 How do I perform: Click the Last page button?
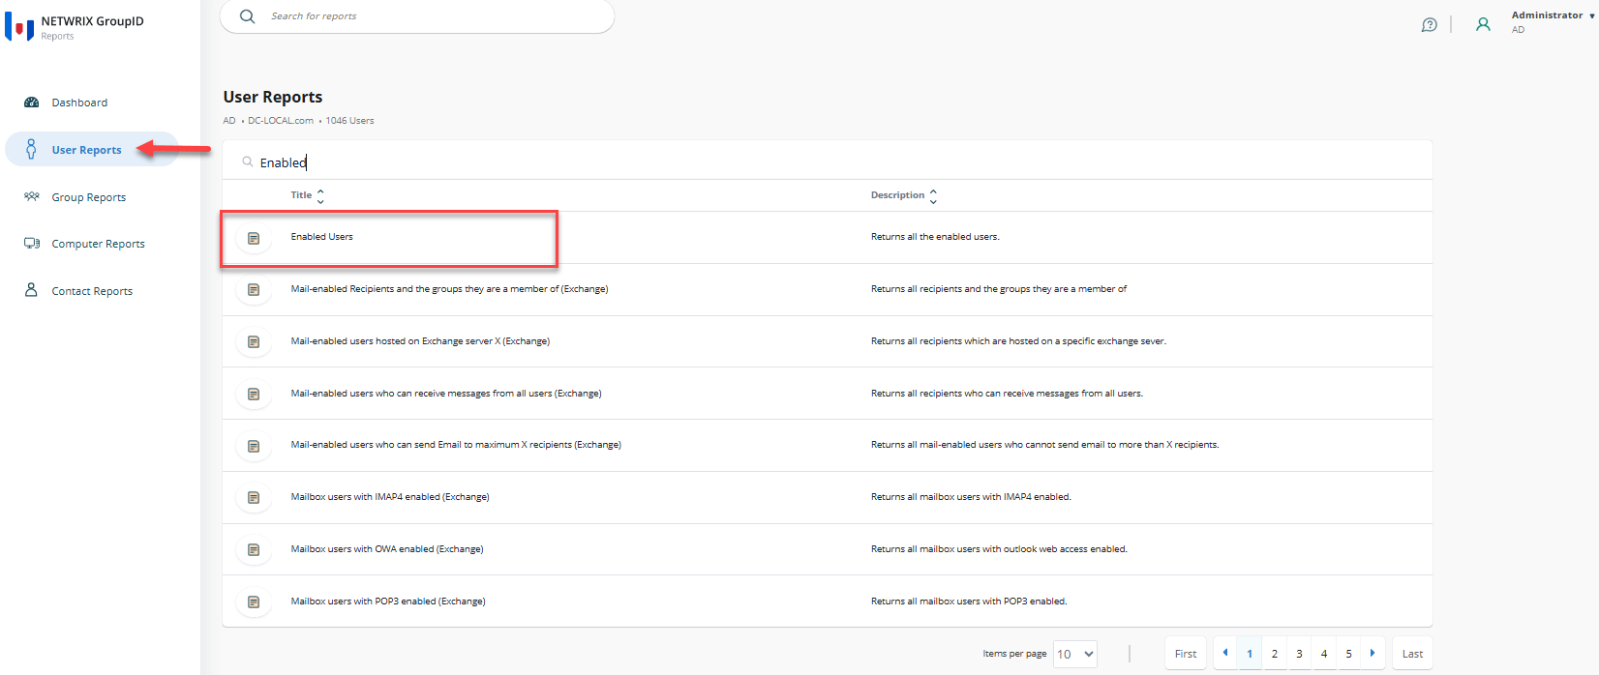(1413, 654)
